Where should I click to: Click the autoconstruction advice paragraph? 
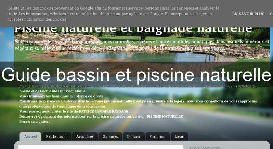point(138,104)
